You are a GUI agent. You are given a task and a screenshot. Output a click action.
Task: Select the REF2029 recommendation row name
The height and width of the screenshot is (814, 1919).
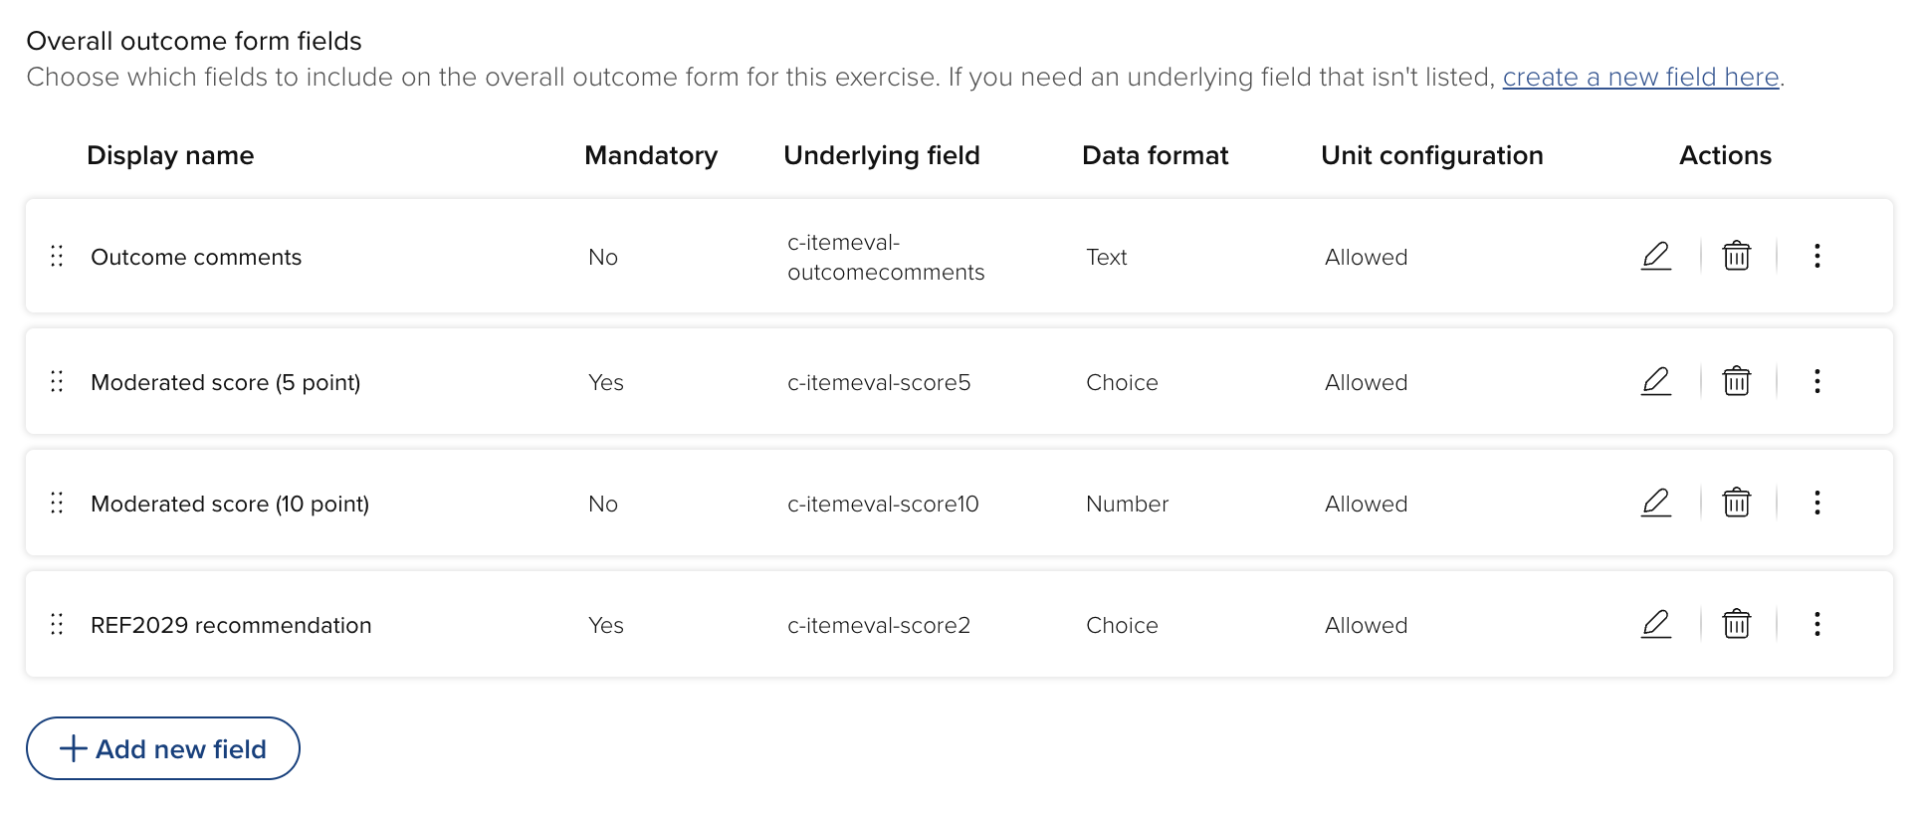[x=231, y=625]
